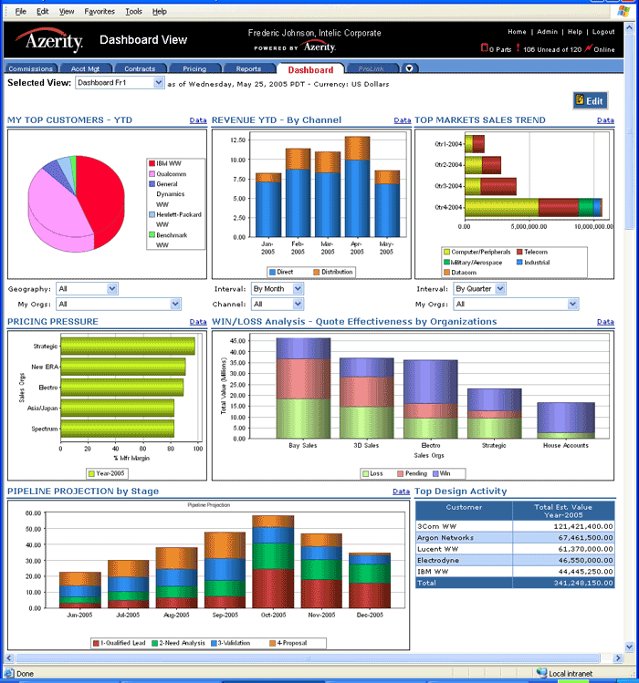The width and height of the screenshot is (639, 683).
Task: Click the vertical scrollbar up arrow
Action: pyautogui.click(x=629, y=27)
